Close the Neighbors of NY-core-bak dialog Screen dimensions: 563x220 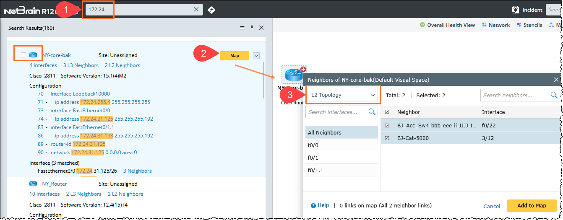556,79
